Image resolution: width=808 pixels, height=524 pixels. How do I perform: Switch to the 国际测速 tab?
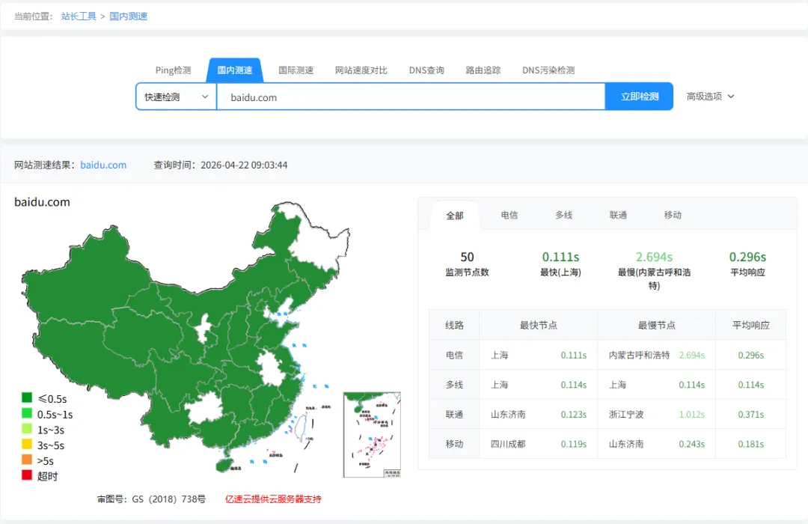[x=296, y=70]
